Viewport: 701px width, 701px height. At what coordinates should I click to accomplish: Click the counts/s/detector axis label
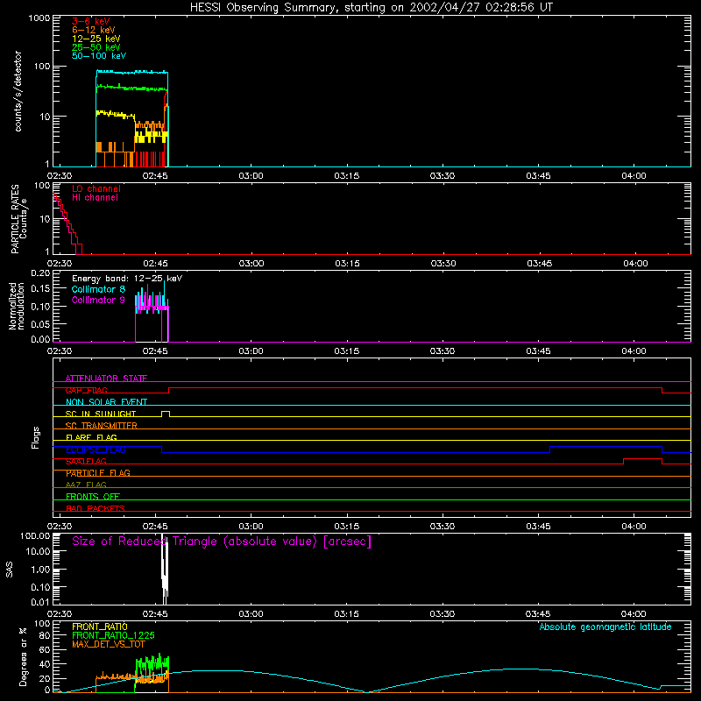click(18, 91)
